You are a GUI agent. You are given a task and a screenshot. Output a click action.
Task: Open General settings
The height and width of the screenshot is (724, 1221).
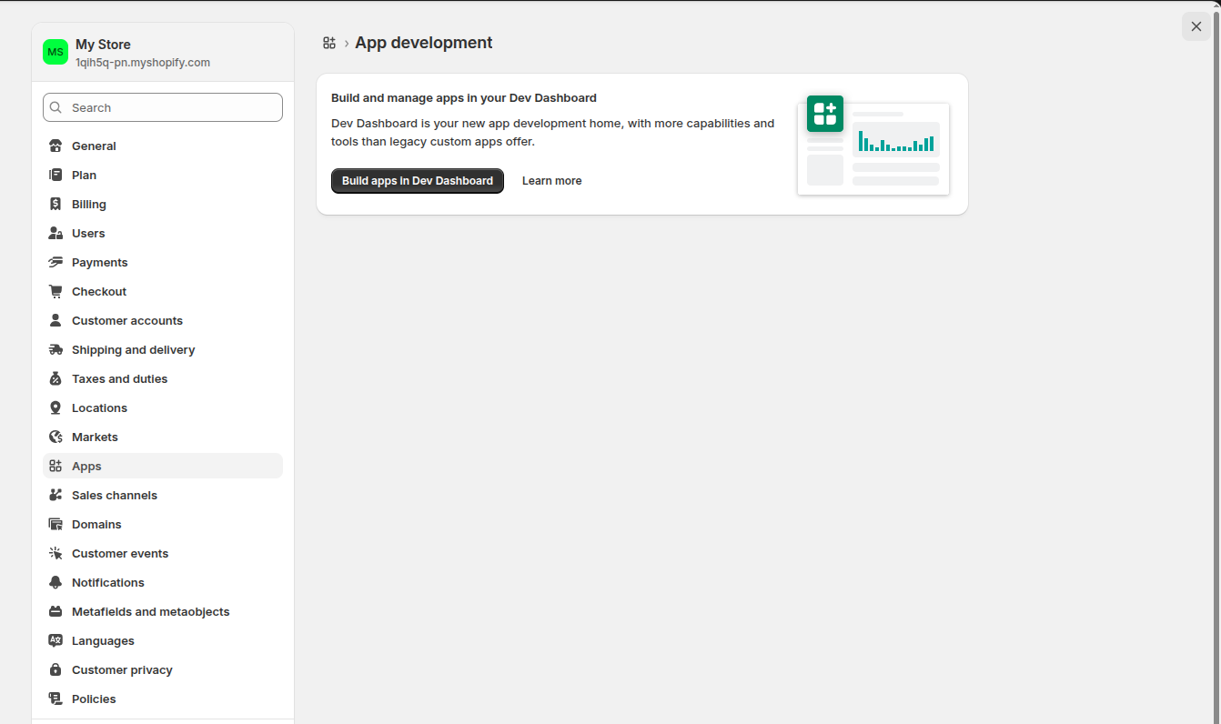point(163,146)
